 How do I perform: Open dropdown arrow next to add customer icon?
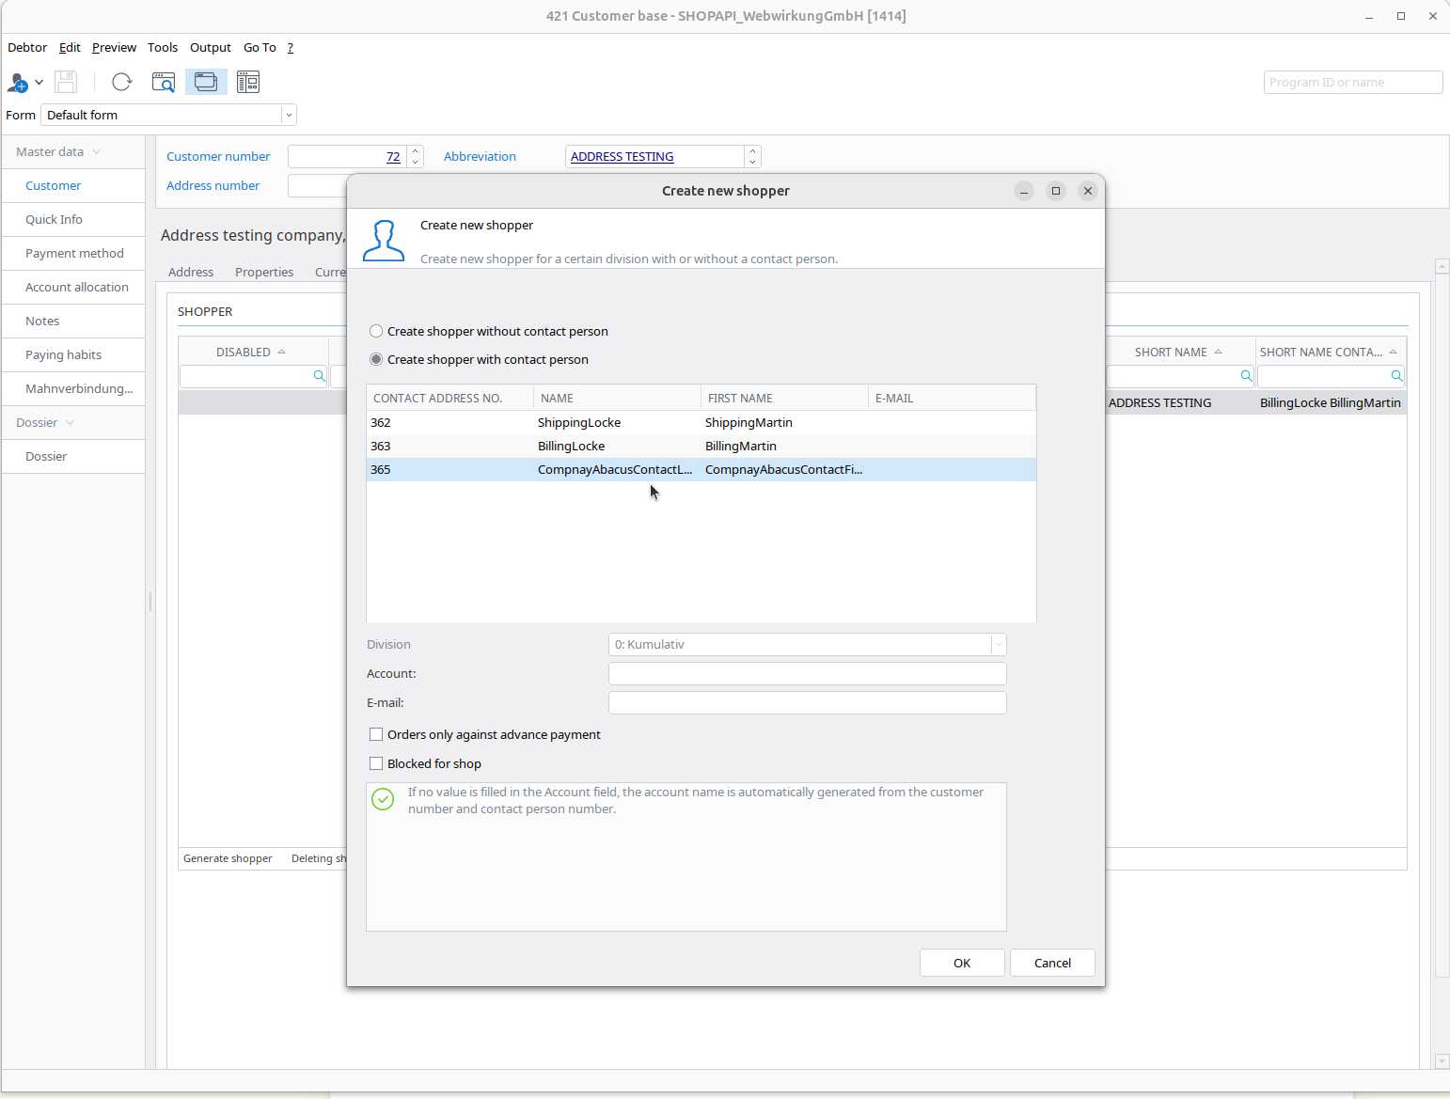[39, 83]
